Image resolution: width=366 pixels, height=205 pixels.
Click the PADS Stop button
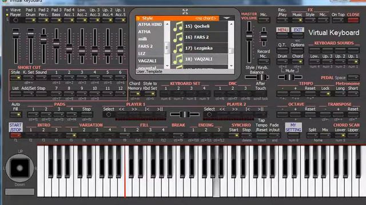86,114
